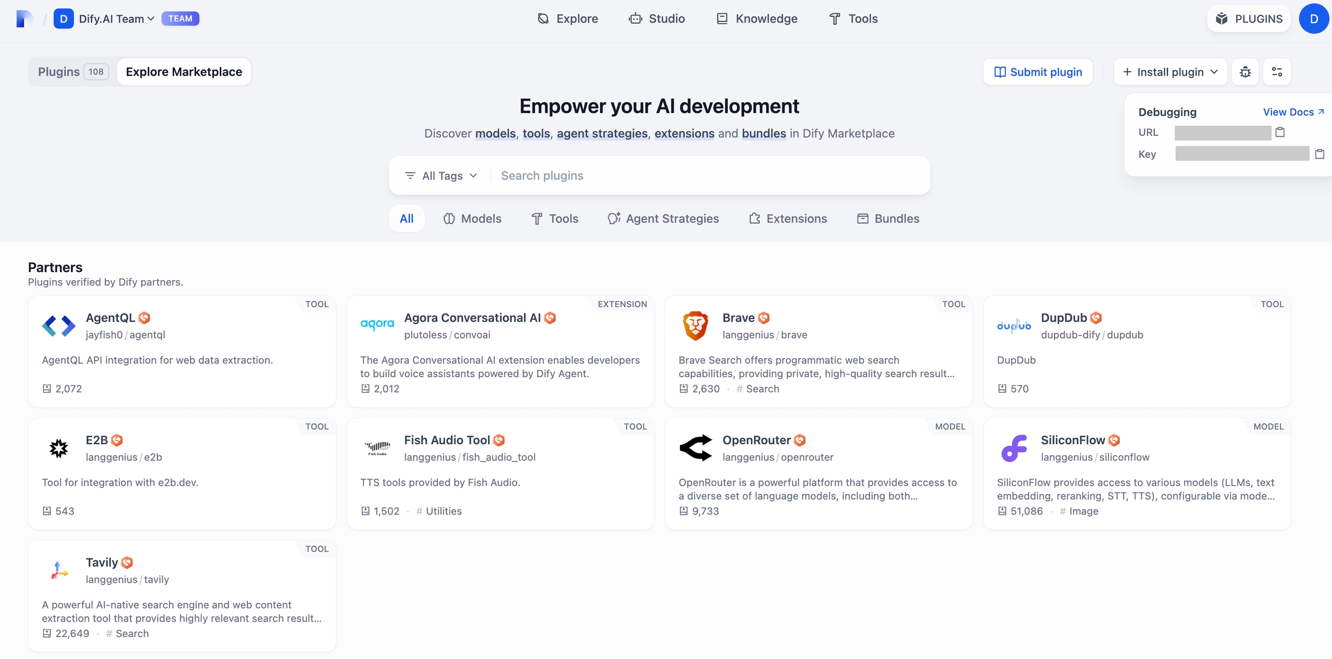This screenshot has width=1332, height=659.
Task: Switch to the Models category tab
Action: click(x=472, y=218)
